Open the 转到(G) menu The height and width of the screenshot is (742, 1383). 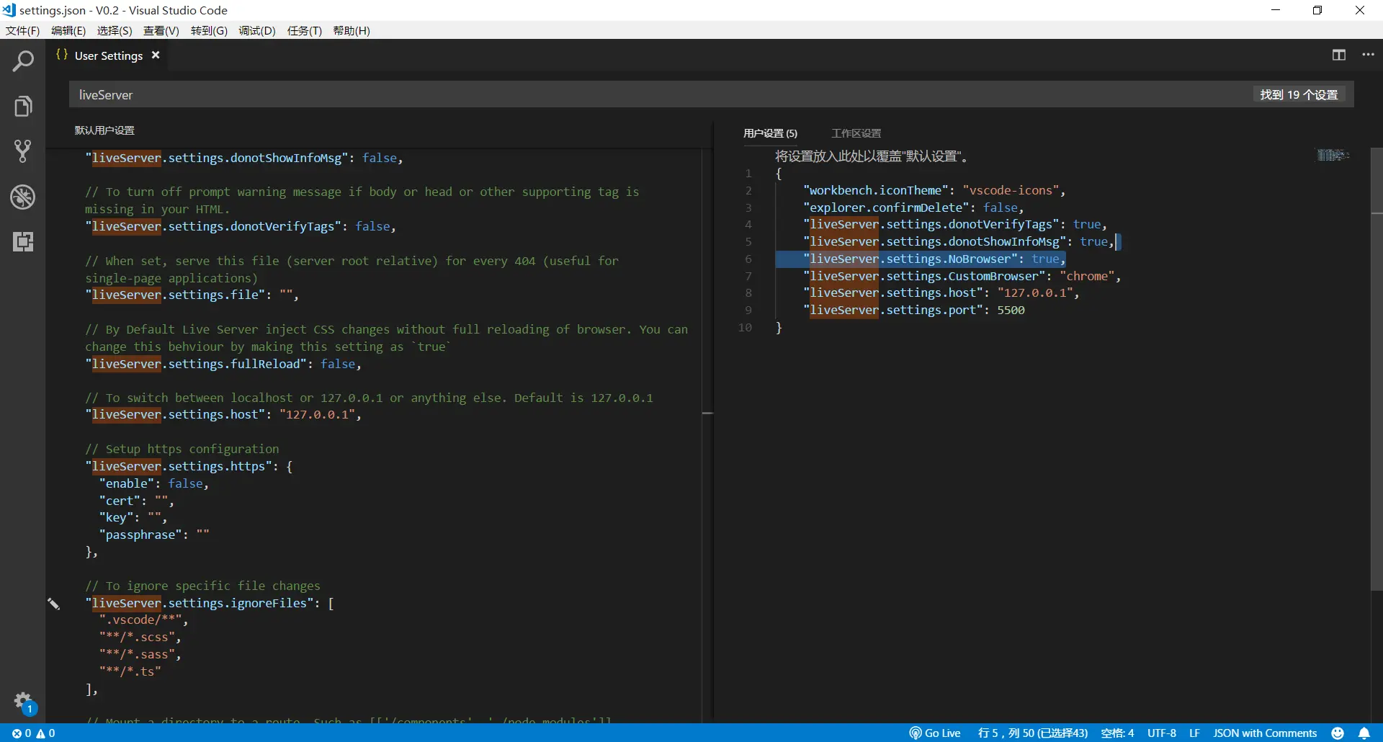click(209, 30)
